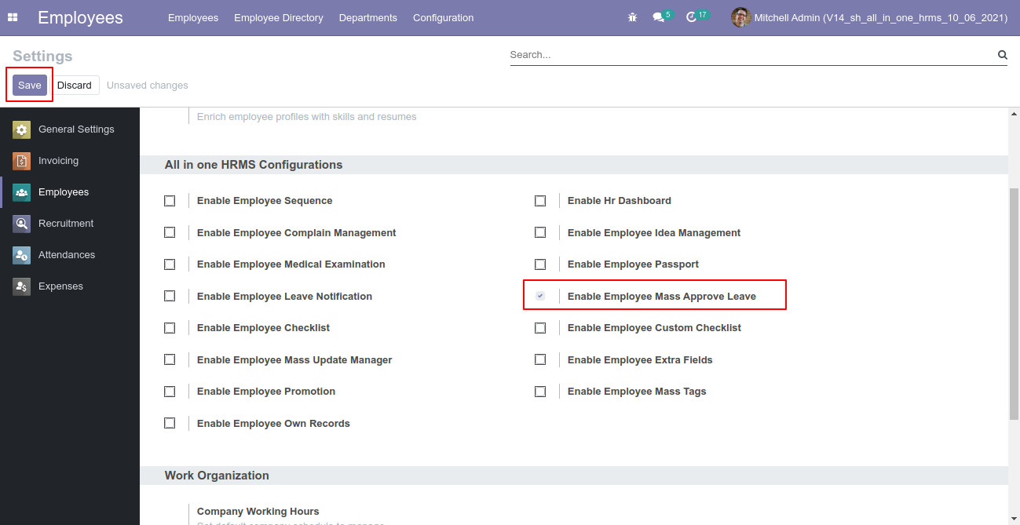The width and height of the screenshot is (1020, 525).
Task: Check Enable Employee Mass Update Manager
Action: tap(170, 359)
